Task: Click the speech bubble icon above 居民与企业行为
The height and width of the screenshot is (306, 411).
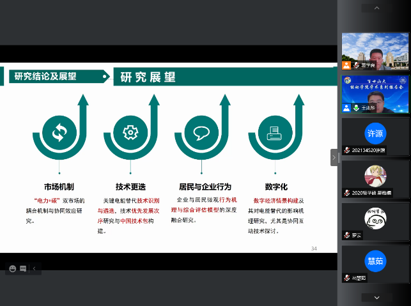Action: click(201, 133)
